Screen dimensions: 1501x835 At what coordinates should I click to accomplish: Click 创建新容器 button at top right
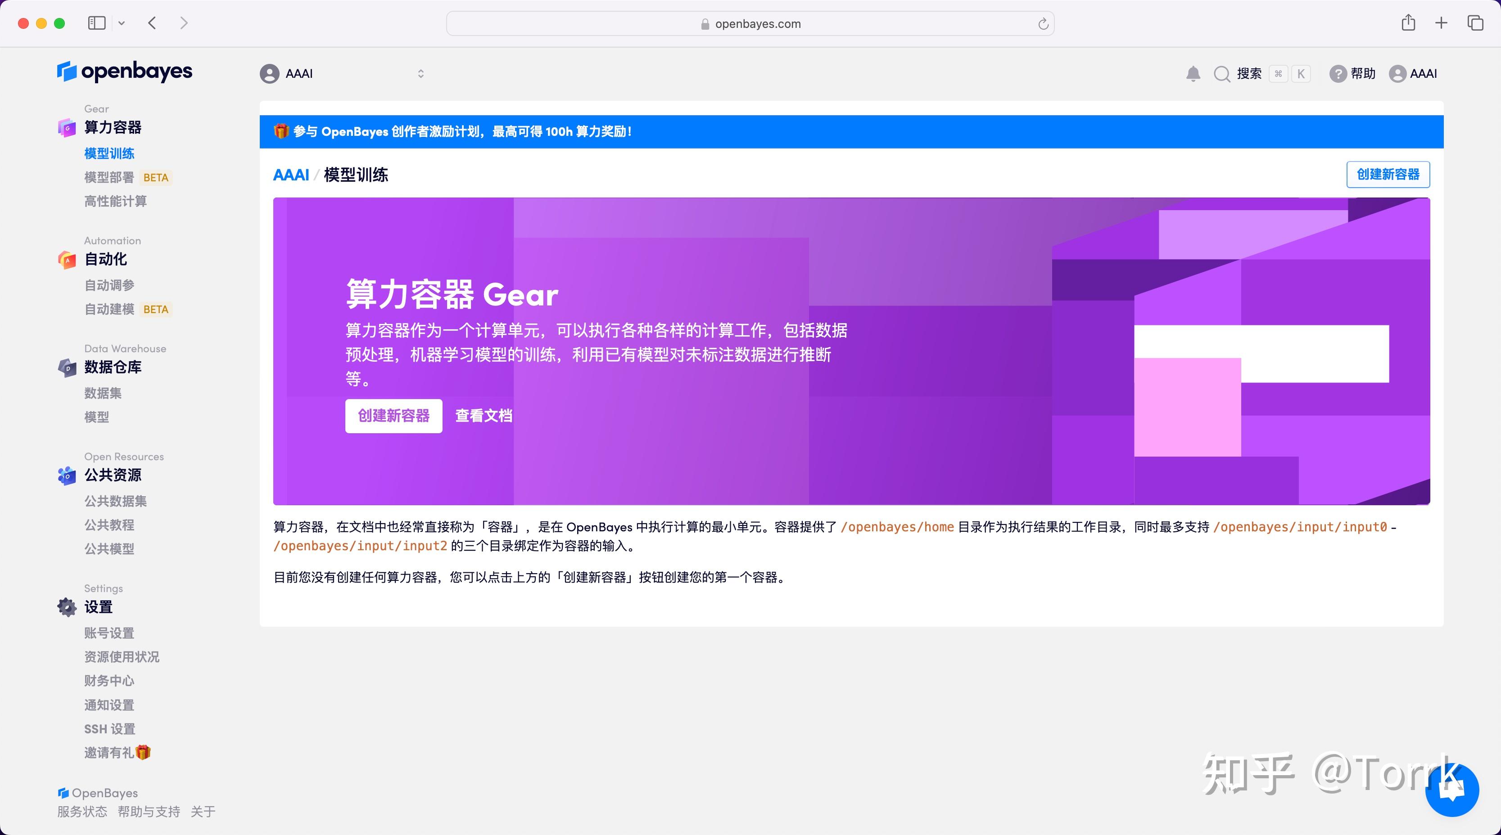pos(1388,175)
